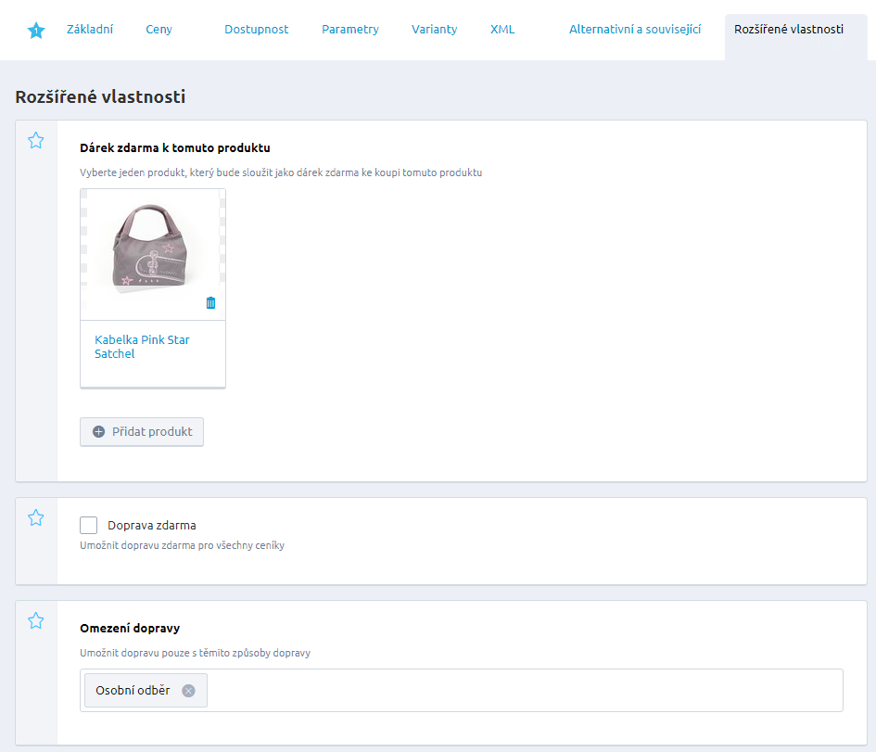
Task: Star the Doprava zdarma section
Action: tap(36, 518)
